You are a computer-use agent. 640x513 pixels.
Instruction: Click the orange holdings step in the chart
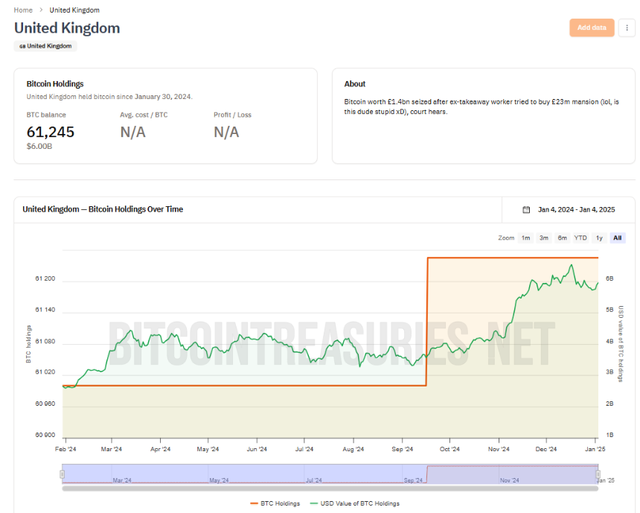(427, 322)
